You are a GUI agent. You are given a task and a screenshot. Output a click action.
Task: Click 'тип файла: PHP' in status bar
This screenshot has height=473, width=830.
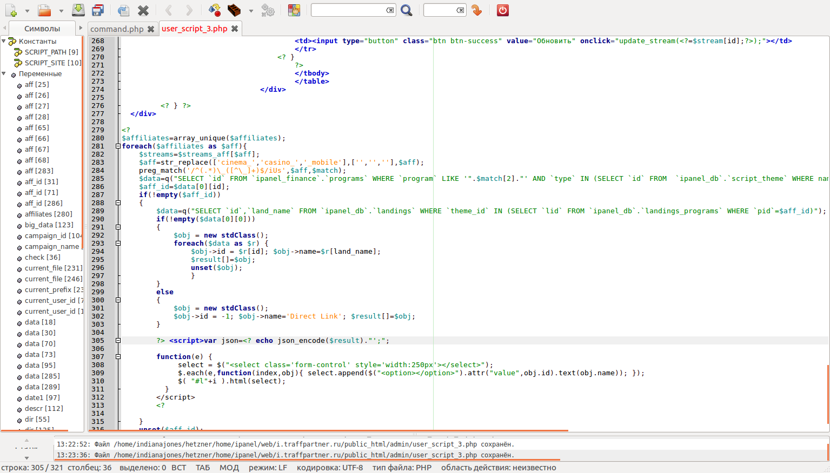[402, 468]
